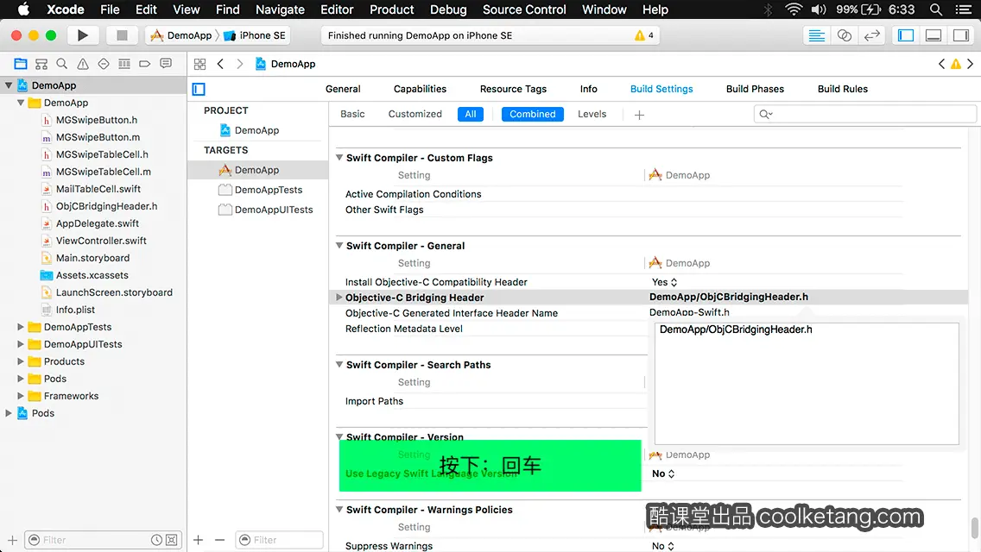981x552 pixels.
Task: Show the Project navigator folder icon
Action: coord(21,64)
